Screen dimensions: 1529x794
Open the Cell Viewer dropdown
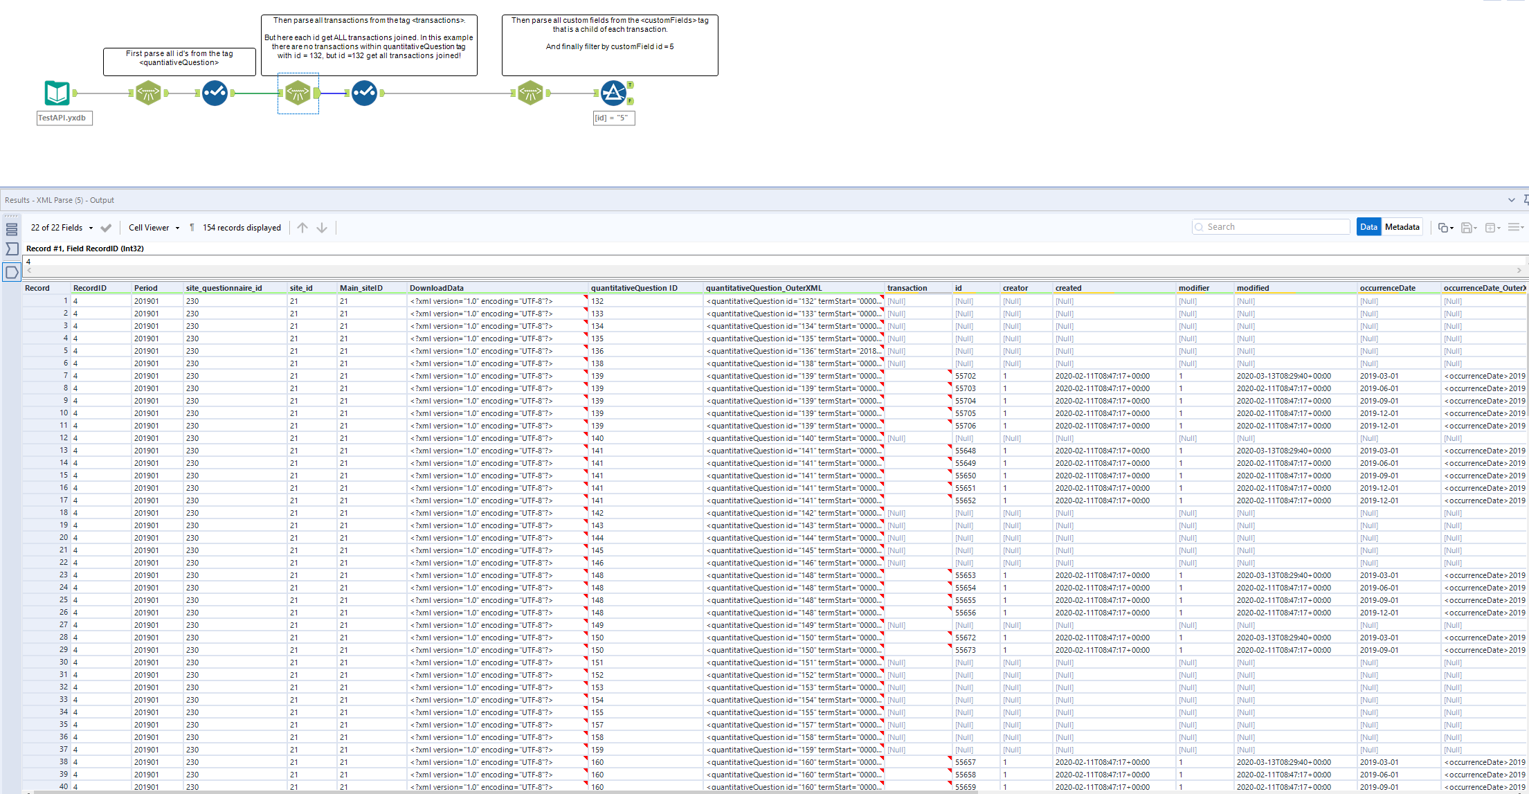[154, 228]
